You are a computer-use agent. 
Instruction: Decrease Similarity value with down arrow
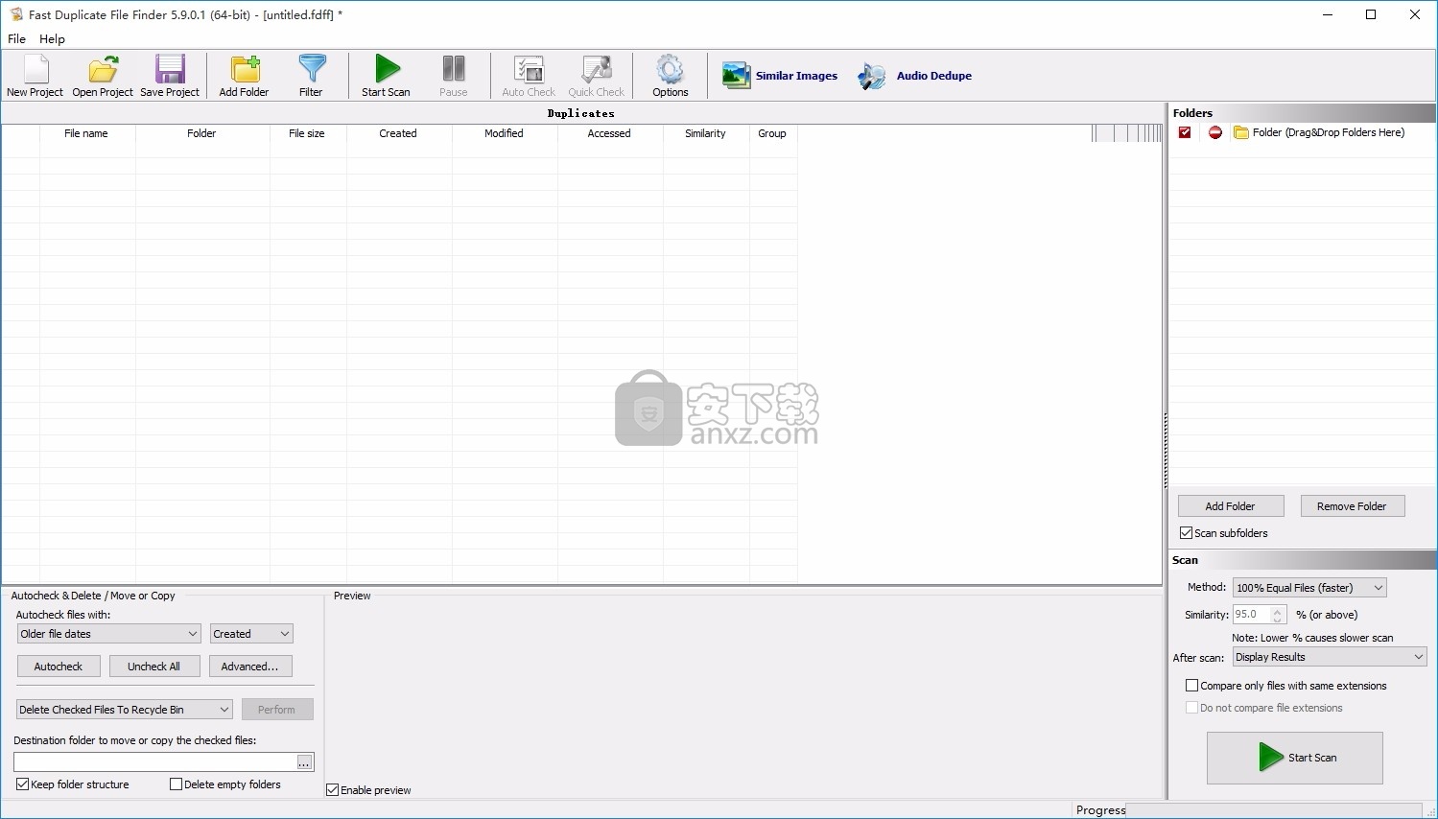pyautogui.click(x=1278, y=620)
